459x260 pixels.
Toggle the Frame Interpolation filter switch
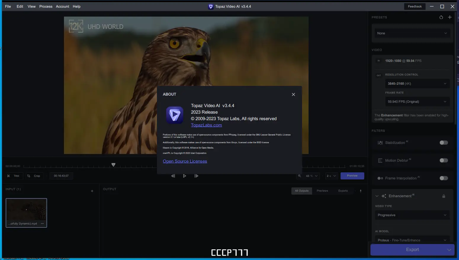coord(444,178)
